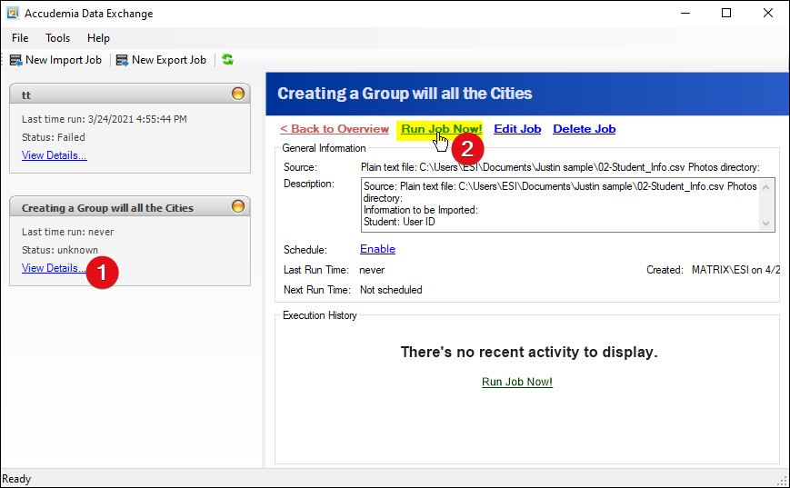Screen dimensions: 790x488
Task: Click the orange status icon on tt job
Action: (238, 94)
